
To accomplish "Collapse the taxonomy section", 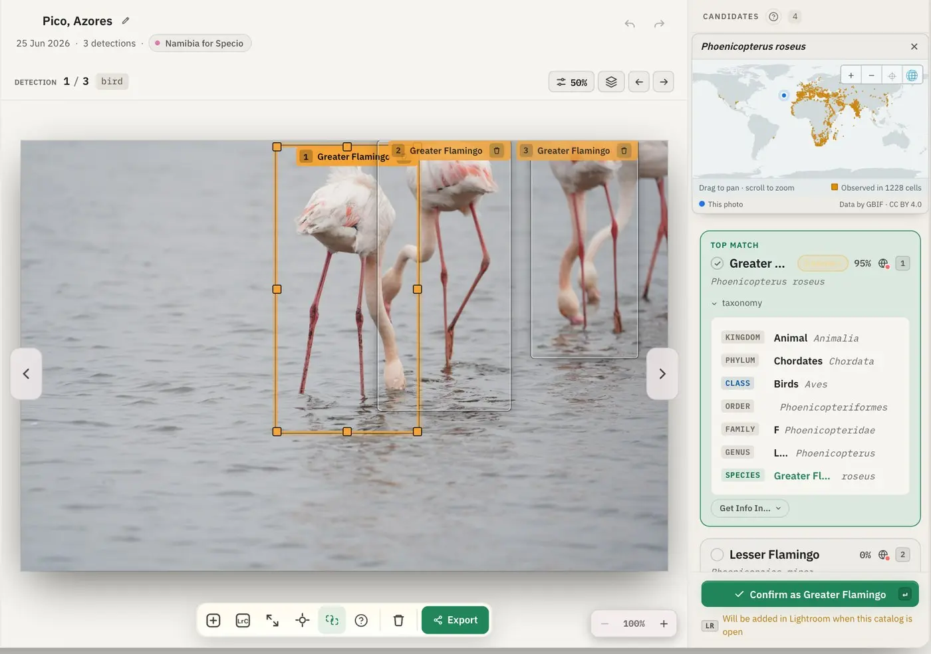I will coord(737,303).
